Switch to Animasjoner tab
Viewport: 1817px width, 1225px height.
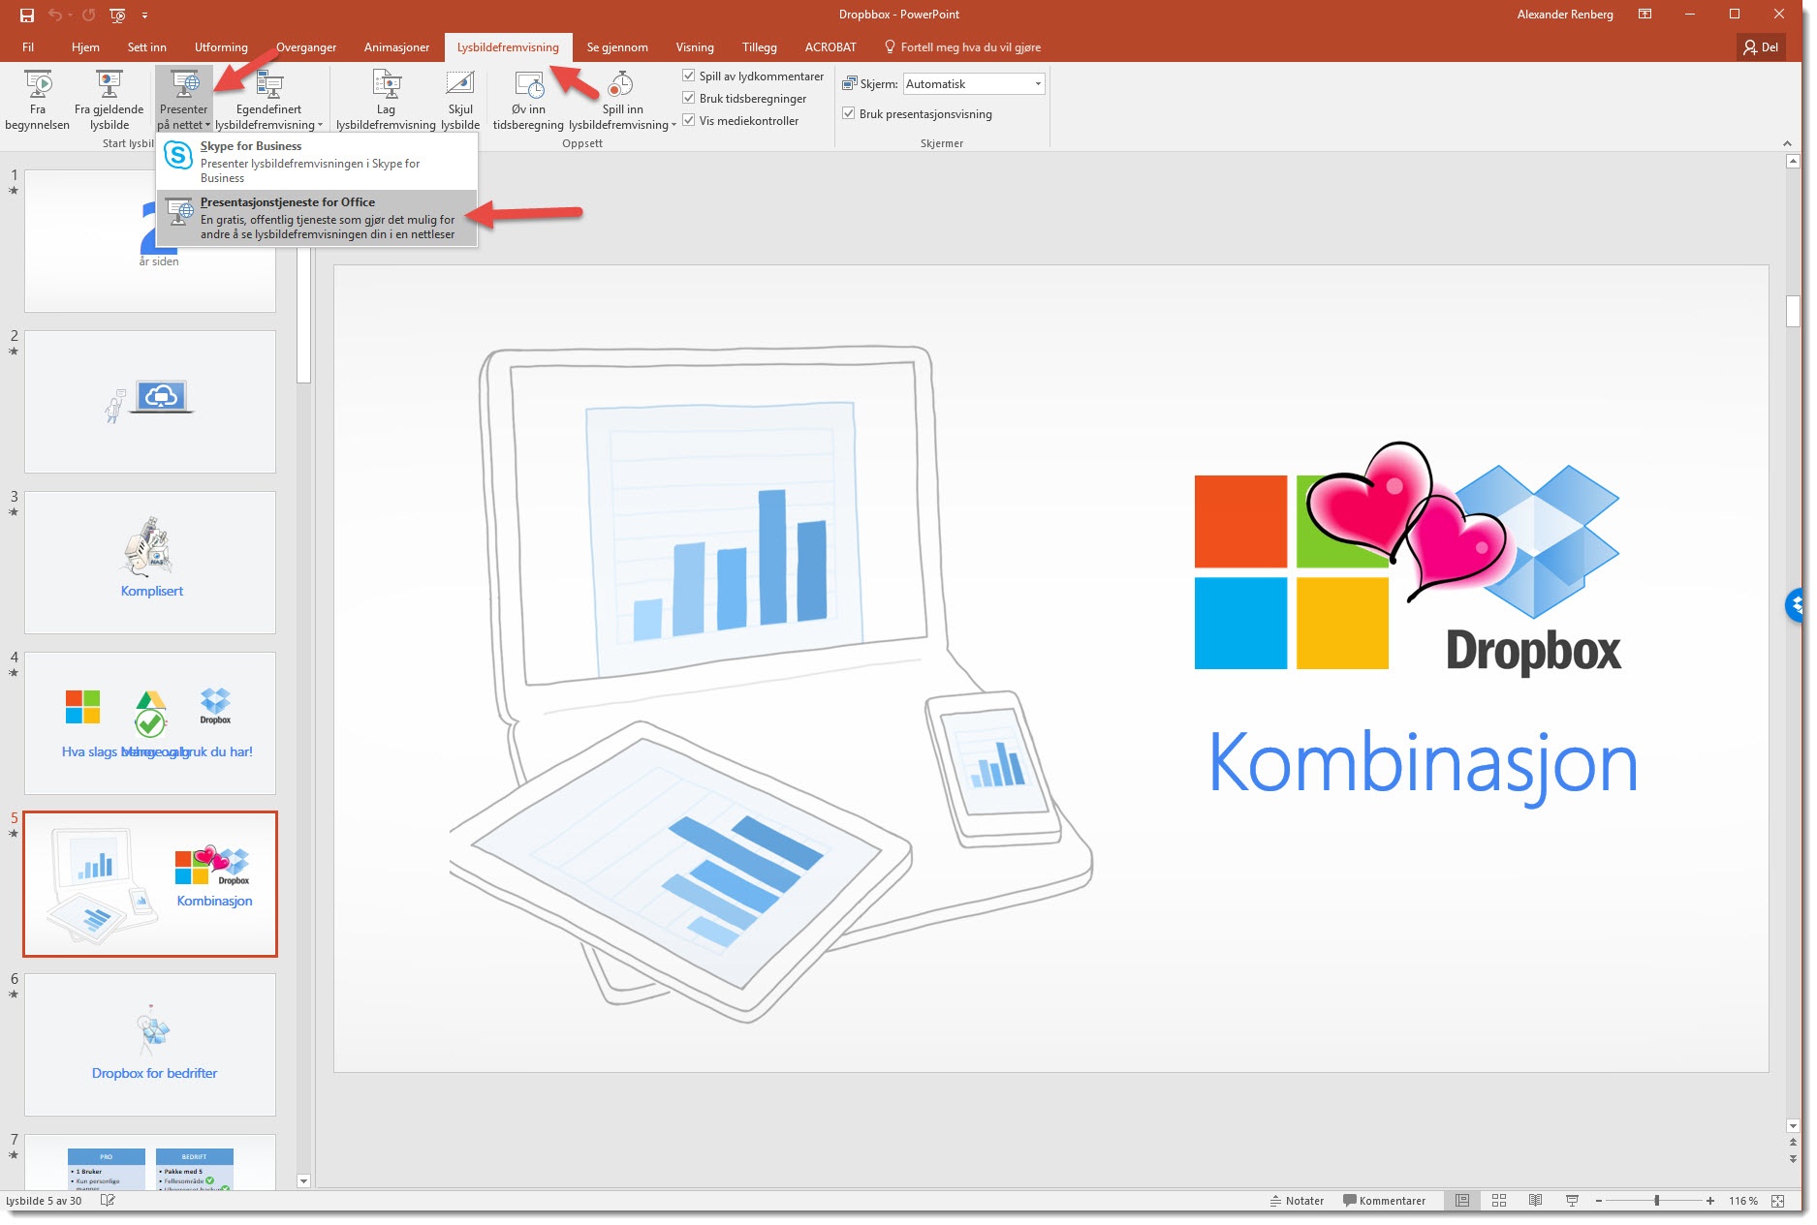396,46
